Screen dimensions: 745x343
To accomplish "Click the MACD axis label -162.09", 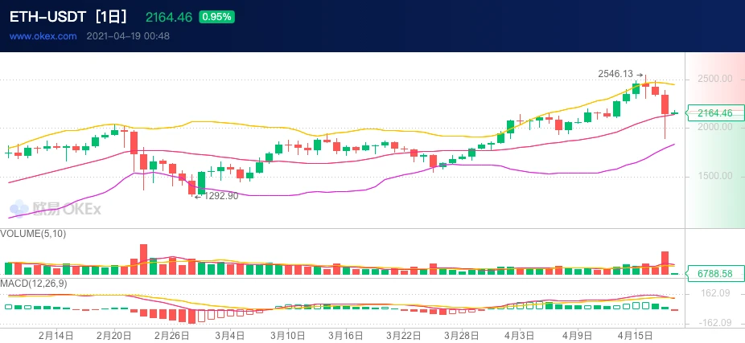I will click(x=714, y=323).
